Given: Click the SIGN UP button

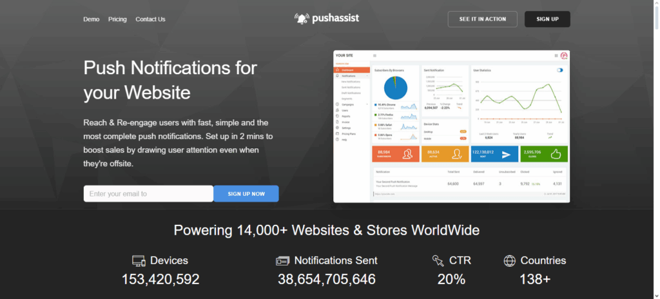Looking at the screenshot, I should (547, 19).
